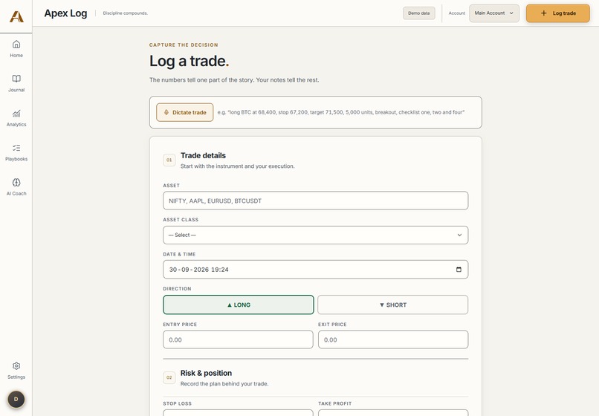Open the Asset Class select dropdown
The height and width of the screenshot is (416, 599).
pyautogui.click(x=316, y=235)
